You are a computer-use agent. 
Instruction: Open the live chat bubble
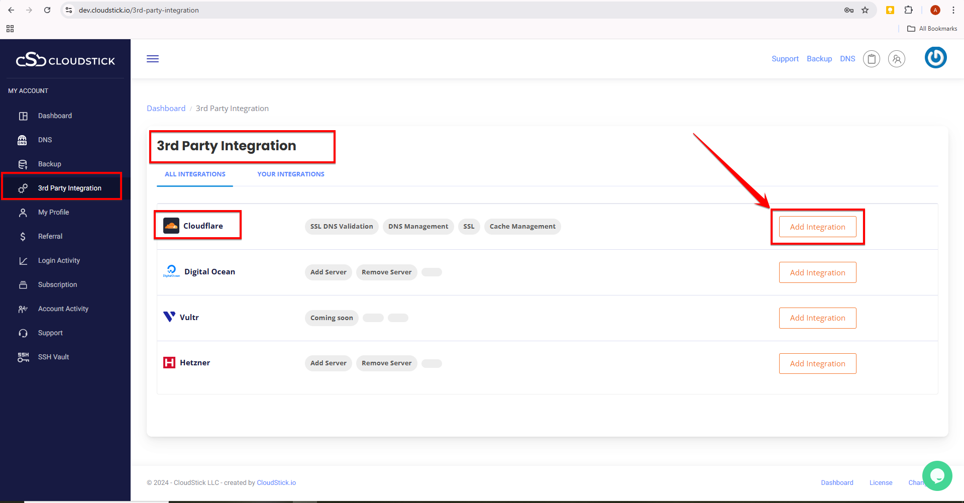(937, 475)
